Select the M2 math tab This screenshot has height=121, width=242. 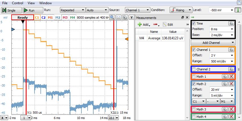pos(58,18)
